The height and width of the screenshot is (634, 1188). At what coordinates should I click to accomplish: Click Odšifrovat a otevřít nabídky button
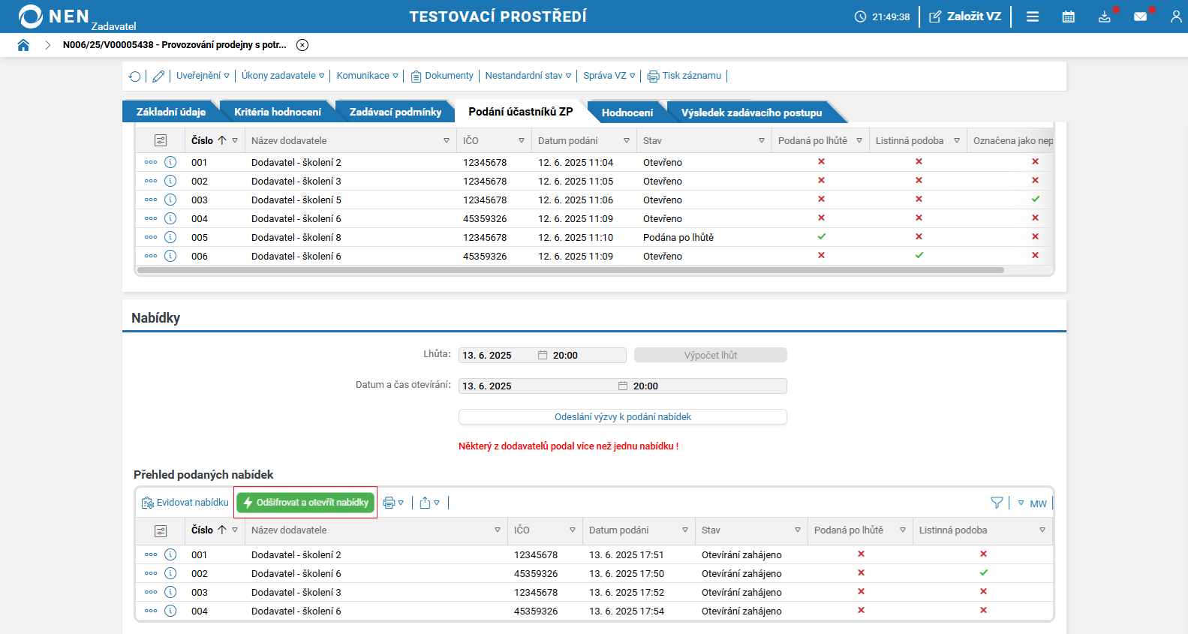305,503
